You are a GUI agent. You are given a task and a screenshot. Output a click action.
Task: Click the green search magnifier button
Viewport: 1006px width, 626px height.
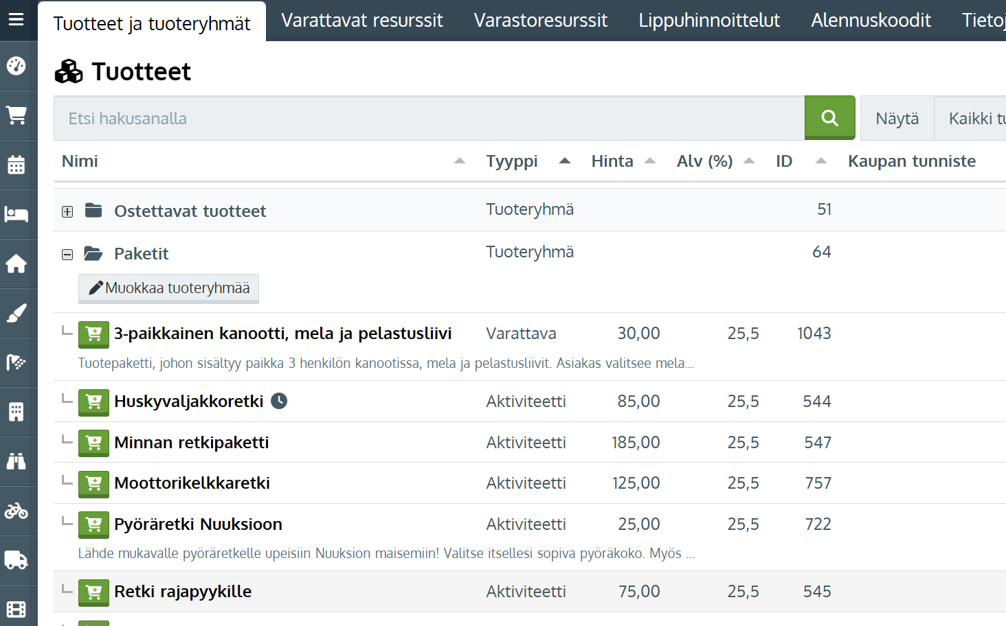pos(830,118)
